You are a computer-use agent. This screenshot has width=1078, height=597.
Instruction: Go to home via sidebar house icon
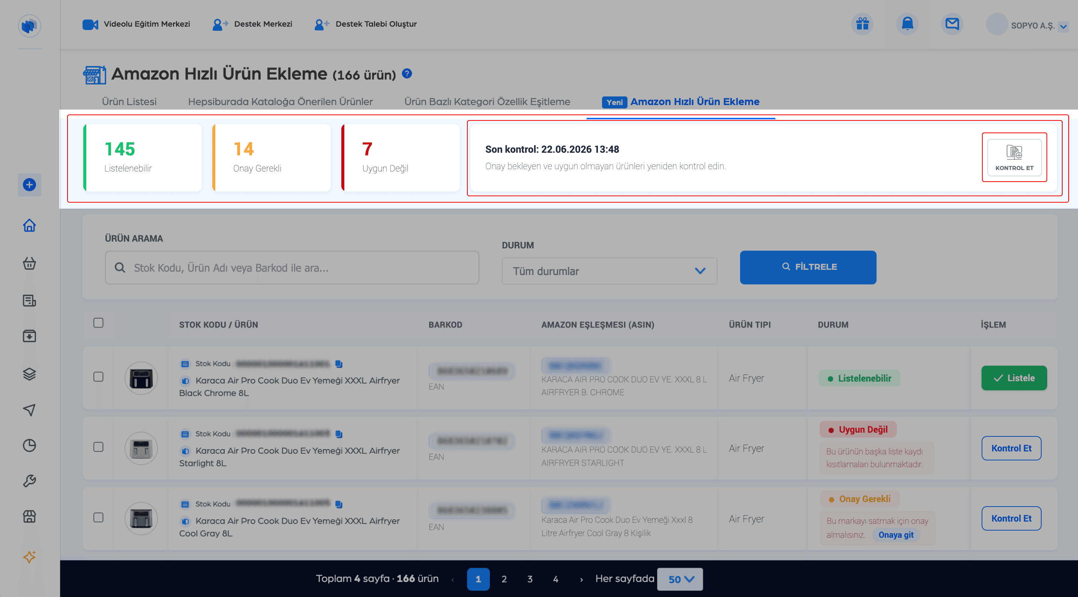[x=29, y=225]
